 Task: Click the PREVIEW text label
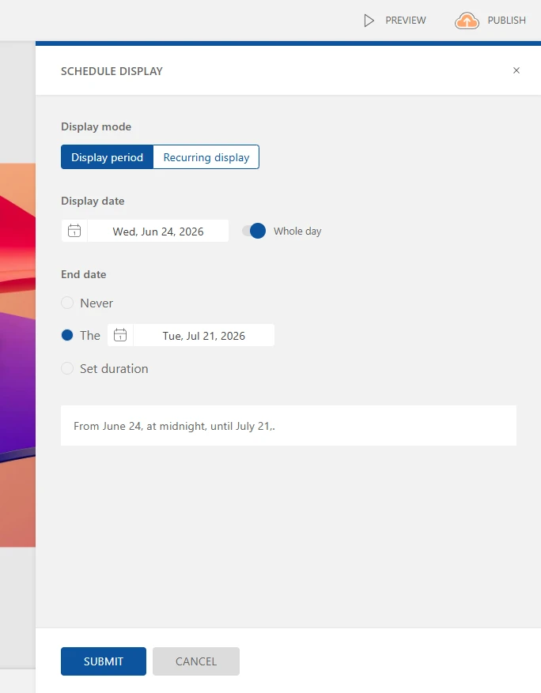[x=406, y=21]
